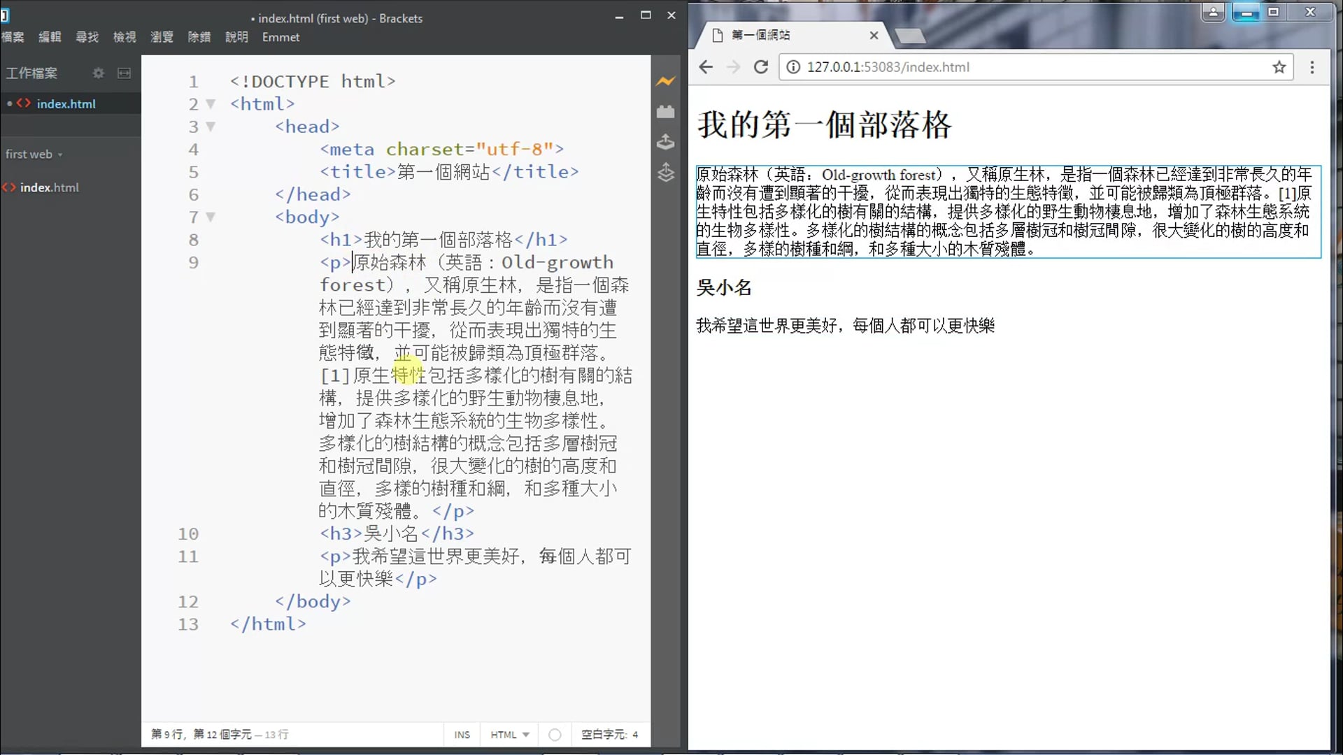Click the linting status circle indicator
Screen dimensions: 1343x755
pyautogui.click(x=555, y=735)
